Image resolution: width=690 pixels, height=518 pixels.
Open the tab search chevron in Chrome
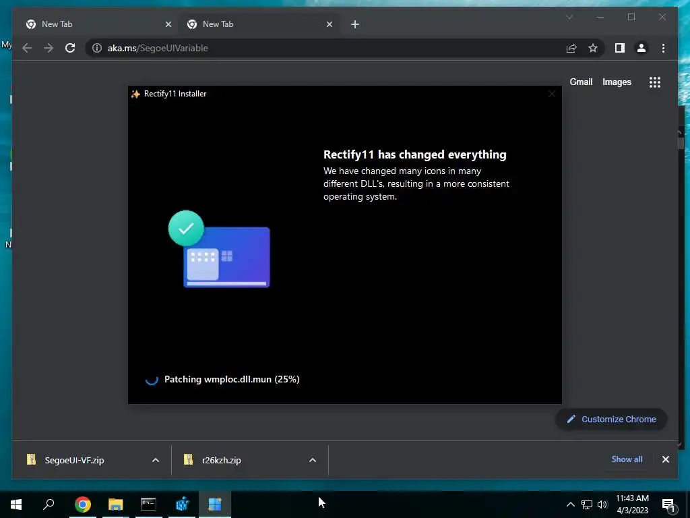569,17
